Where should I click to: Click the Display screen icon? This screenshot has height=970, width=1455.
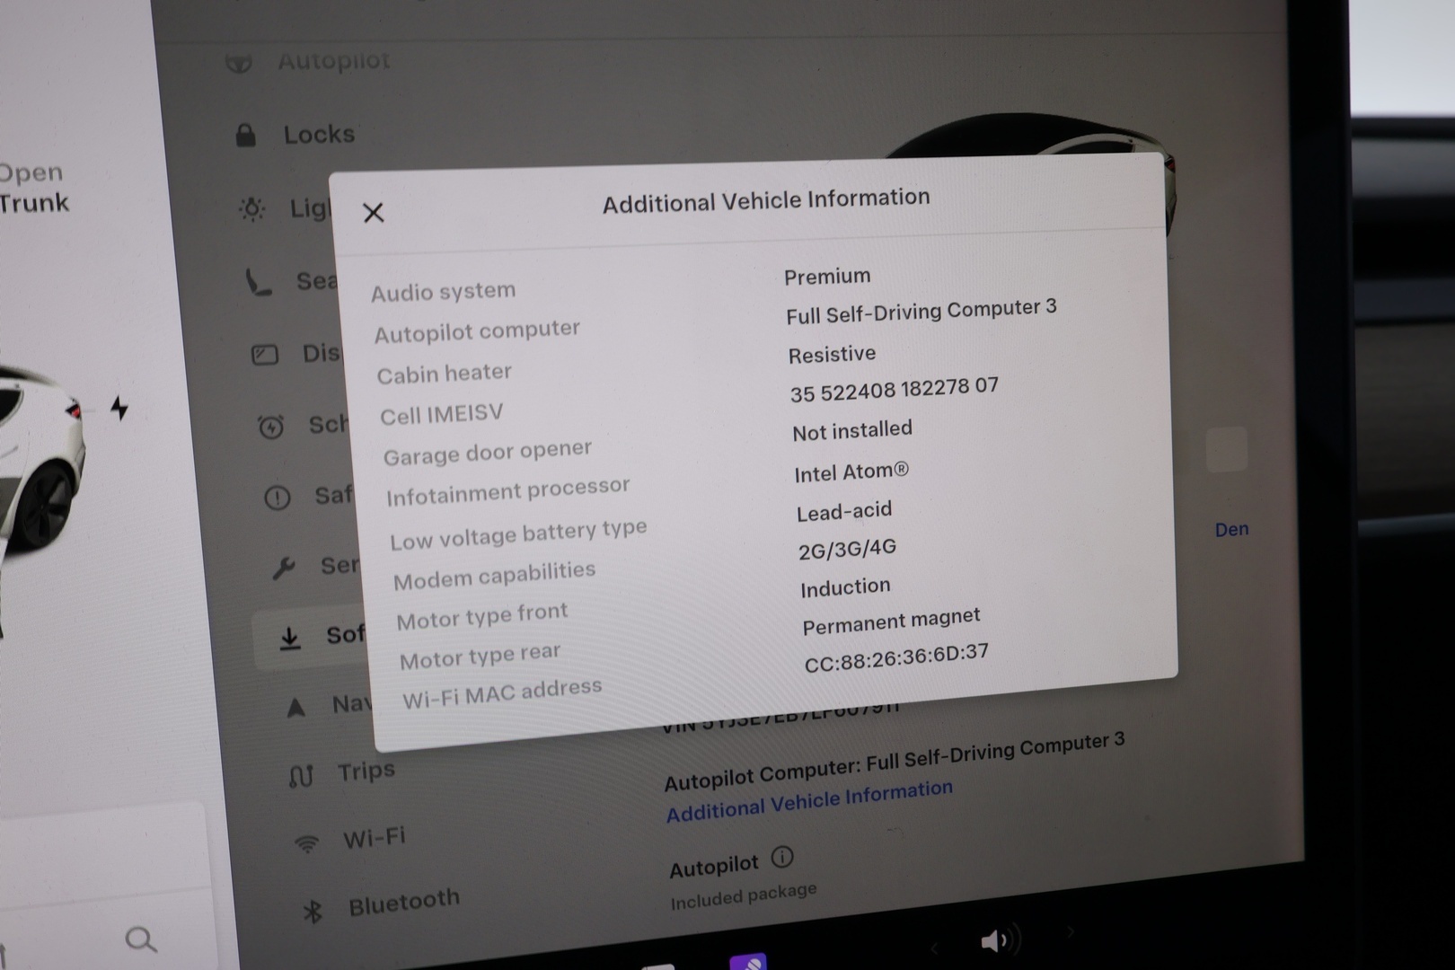[264, 355]
